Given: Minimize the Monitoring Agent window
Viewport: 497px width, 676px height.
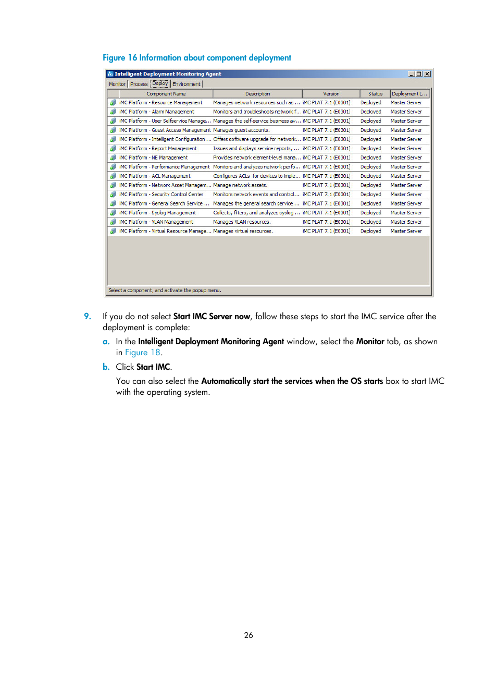Looking at the screenshot, I should coord(411,74).
